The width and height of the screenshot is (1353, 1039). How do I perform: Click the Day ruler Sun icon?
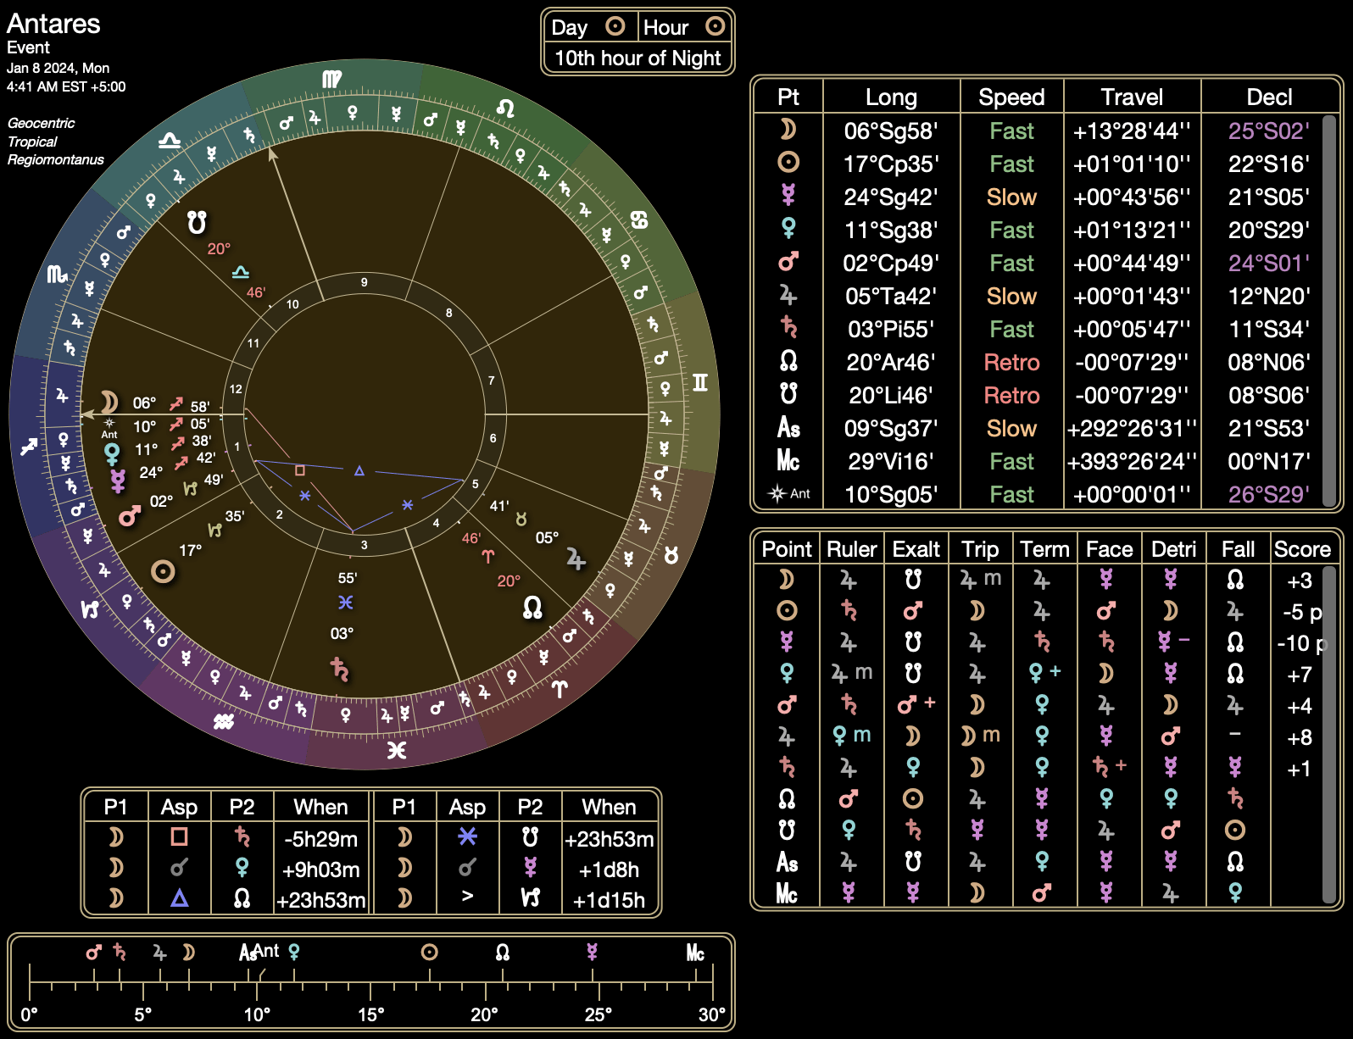click(x=615, y=27)
